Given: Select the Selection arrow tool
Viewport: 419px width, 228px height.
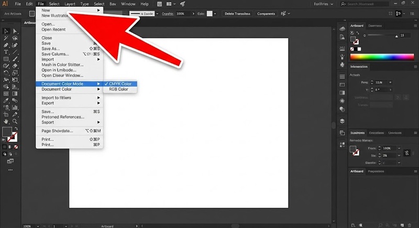Looking at the screenshot, I should tap(6, 32).
